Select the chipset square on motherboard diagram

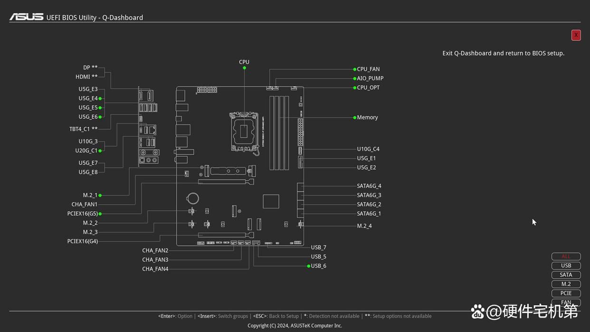point(271,201)
